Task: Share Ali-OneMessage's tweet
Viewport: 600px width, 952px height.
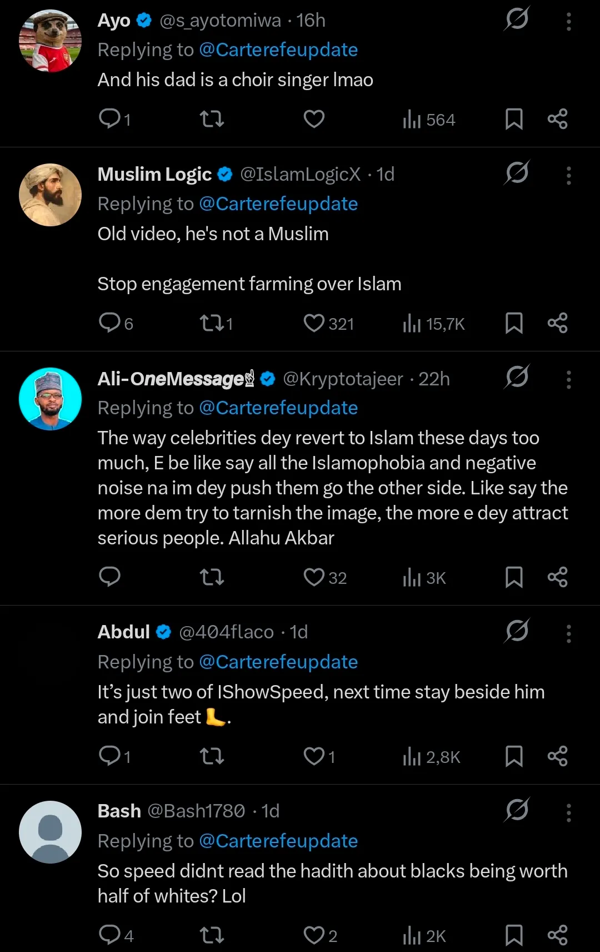Action: [557, 577]
